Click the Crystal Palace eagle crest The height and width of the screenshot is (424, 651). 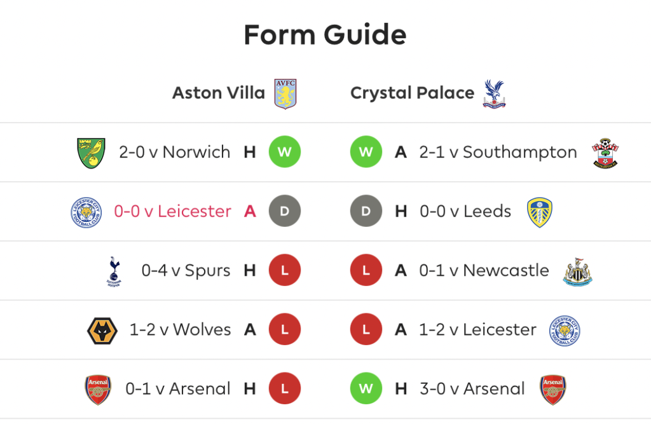(x=494, y=94)
